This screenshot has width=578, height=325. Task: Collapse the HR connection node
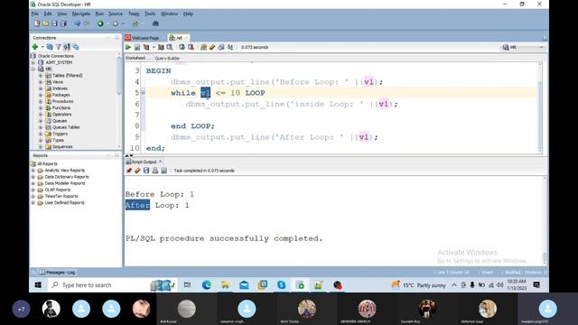[x=33, y=69]
